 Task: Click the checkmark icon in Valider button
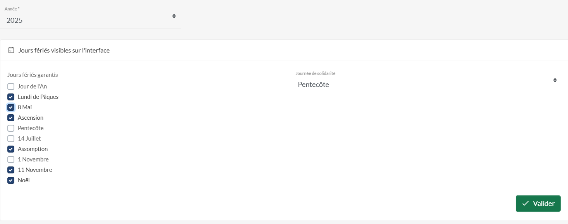[x=525, y=204]
